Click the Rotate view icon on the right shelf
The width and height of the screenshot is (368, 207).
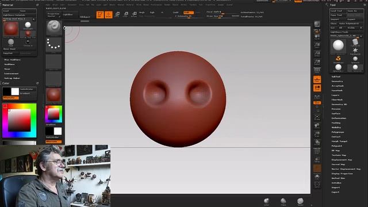[x=317, y=143]
